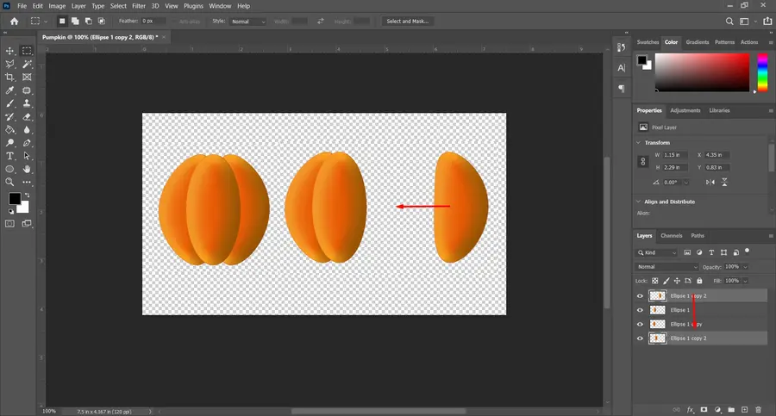Enable Lock position for layer

click(677, 281)
